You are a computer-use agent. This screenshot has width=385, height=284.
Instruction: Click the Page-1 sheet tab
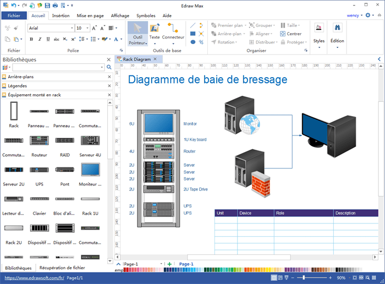click(x=186, y=264)
